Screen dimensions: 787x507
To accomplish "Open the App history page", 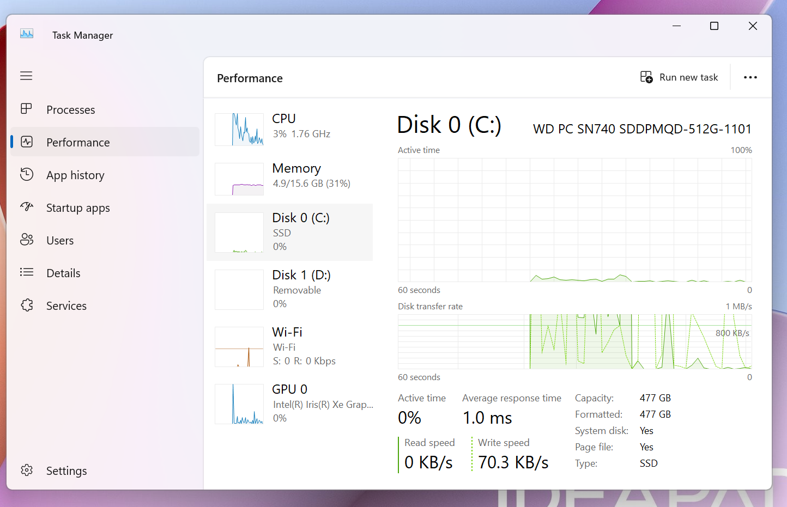I will (105, 175).
